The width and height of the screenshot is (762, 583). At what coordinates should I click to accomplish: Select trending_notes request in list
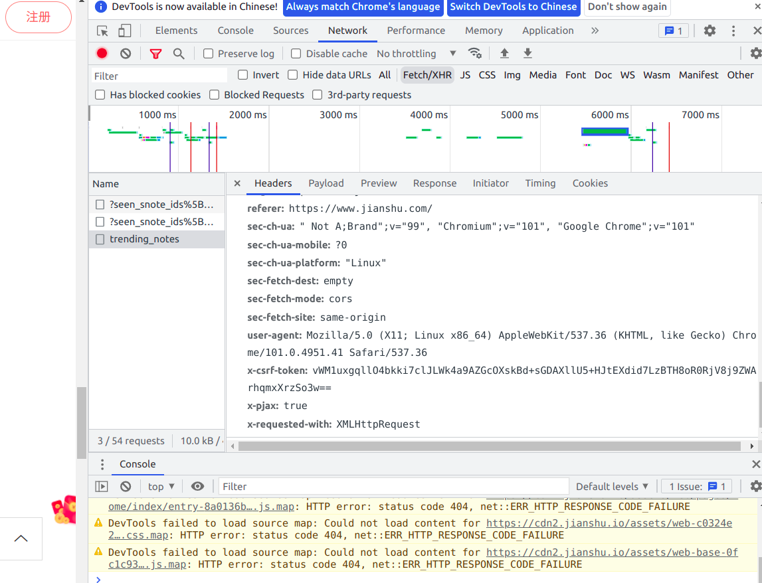click(157, 240)
